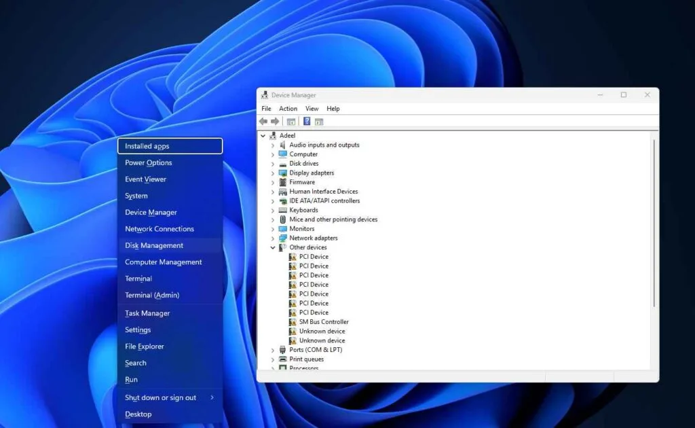Click the drive icon beside Disk drives
Image resolution: width=695 pixels, height=428 pixels.
283,164
